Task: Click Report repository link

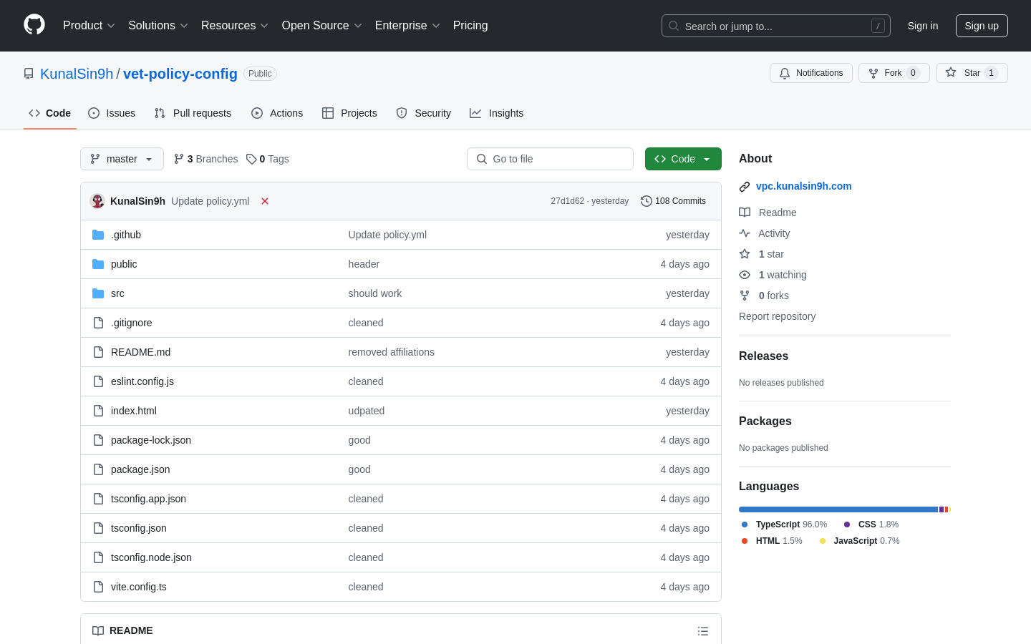Action: coord(777,316)
